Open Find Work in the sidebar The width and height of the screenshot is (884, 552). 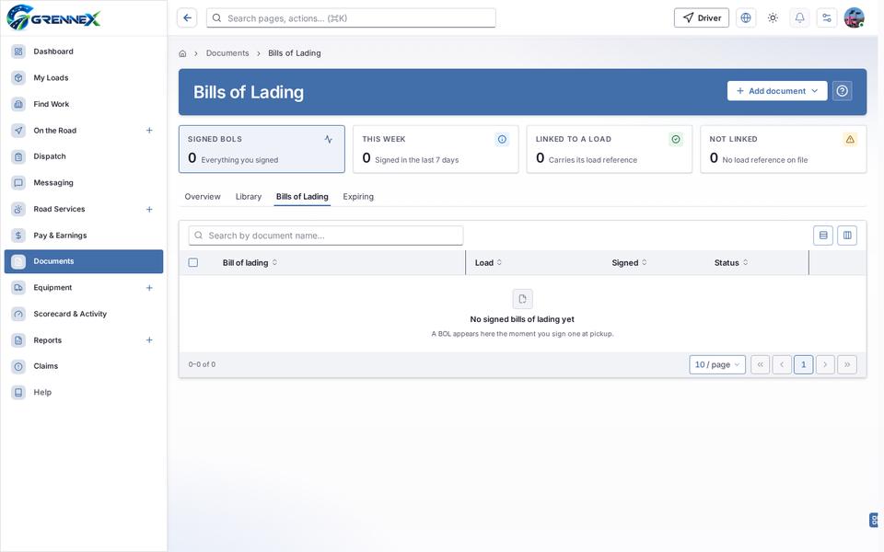(84, 104)
